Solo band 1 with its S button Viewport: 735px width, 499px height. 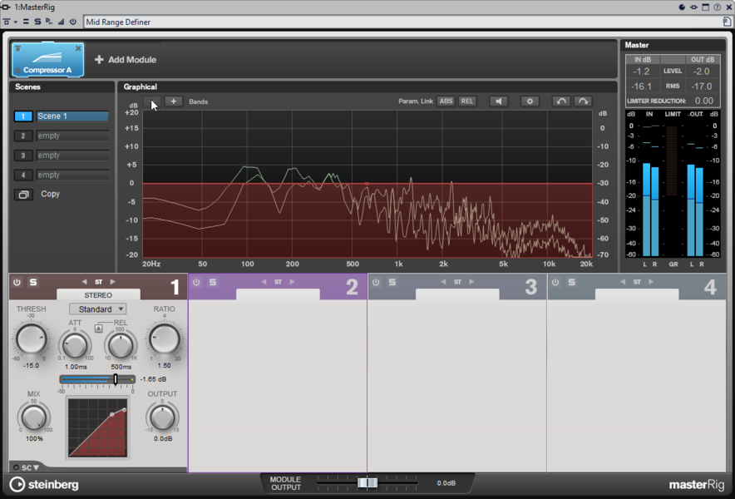tap(33, 282)
